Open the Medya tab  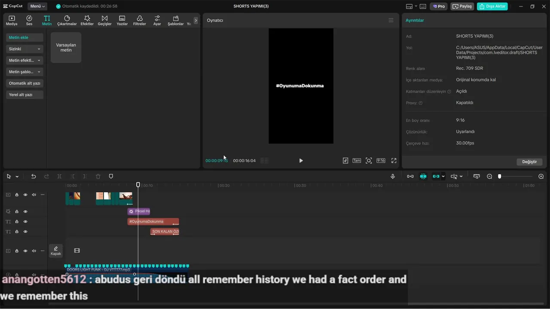point(12,21)
